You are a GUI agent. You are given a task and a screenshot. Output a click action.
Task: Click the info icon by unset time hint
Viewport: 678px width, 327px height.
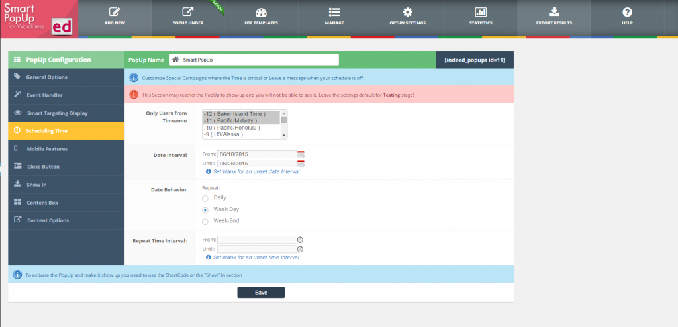point(209,257)
